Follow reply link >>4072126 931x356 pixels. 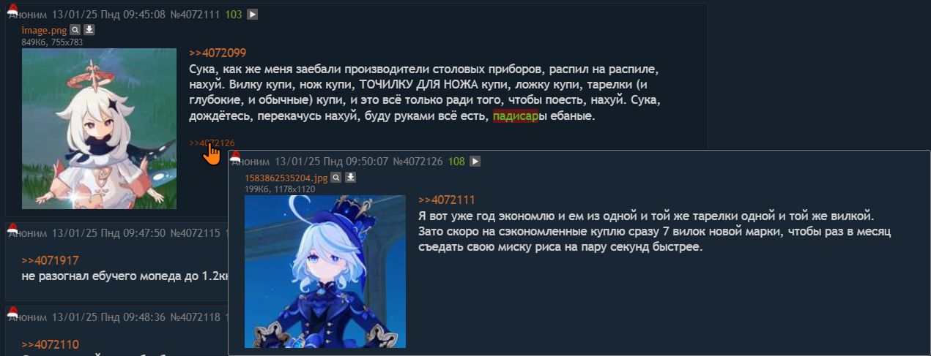point(212,143)
